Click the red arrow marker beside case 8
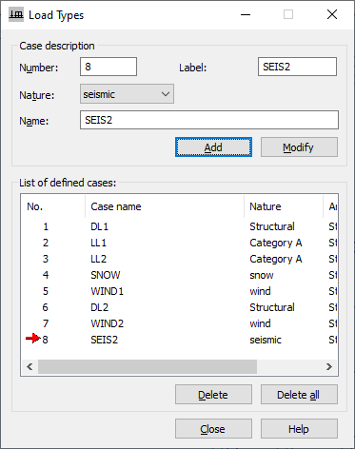This screenshot has height=449, width=355. tap(33, 339)
